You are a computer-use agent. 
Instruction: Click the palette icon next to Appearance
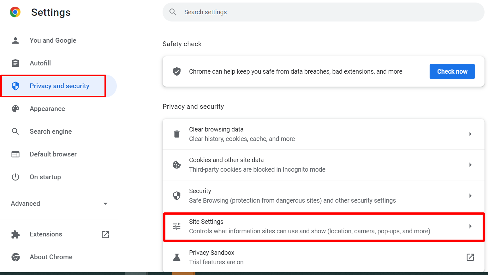15,109
